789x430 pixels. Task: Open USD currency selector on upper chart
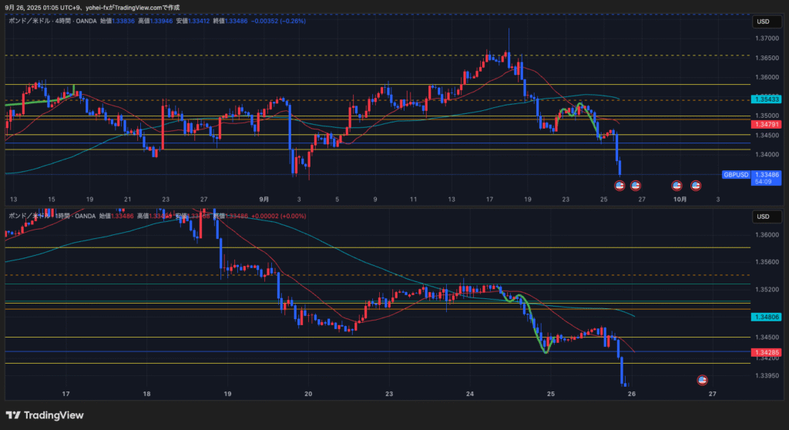[761, 22]
